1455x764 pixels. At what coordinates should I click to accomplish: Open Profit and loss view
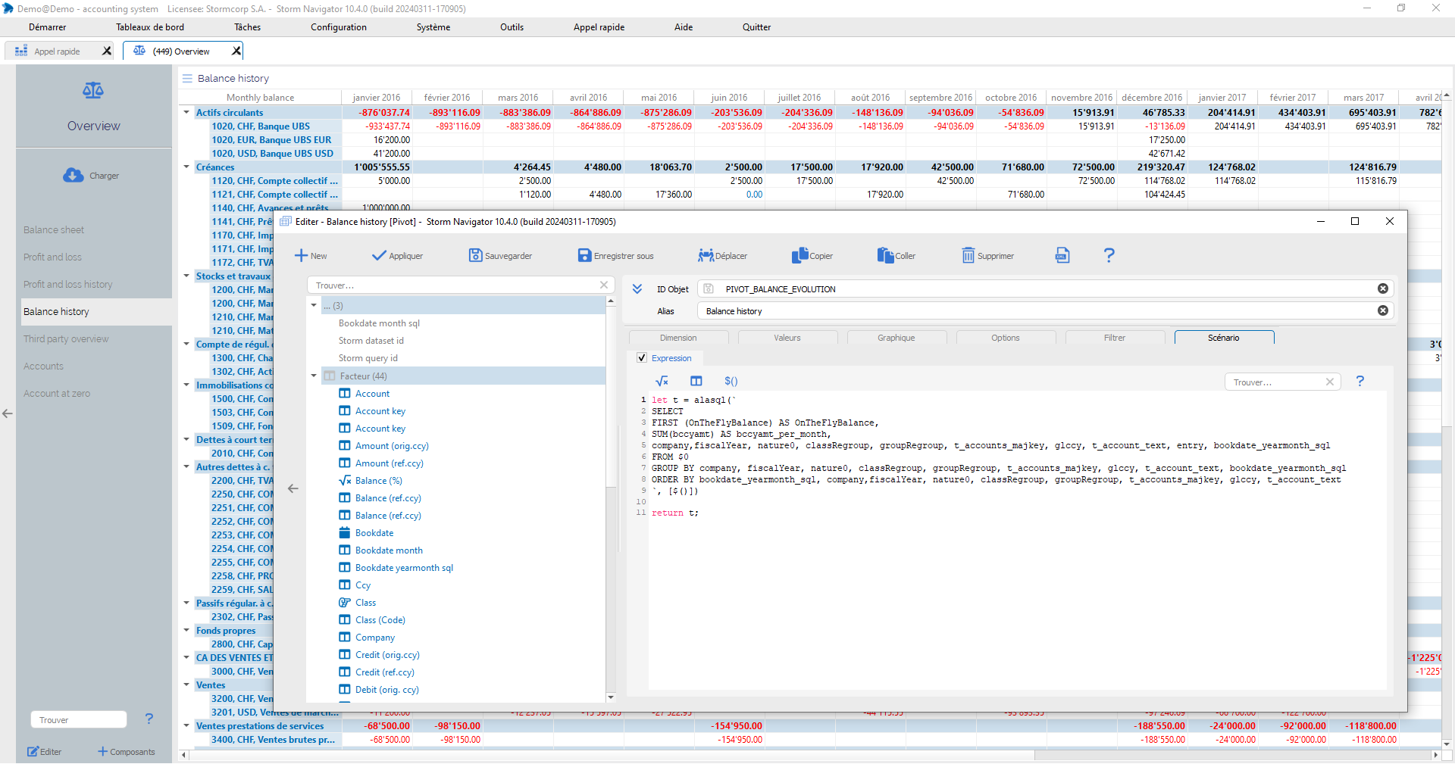point(52,257)
